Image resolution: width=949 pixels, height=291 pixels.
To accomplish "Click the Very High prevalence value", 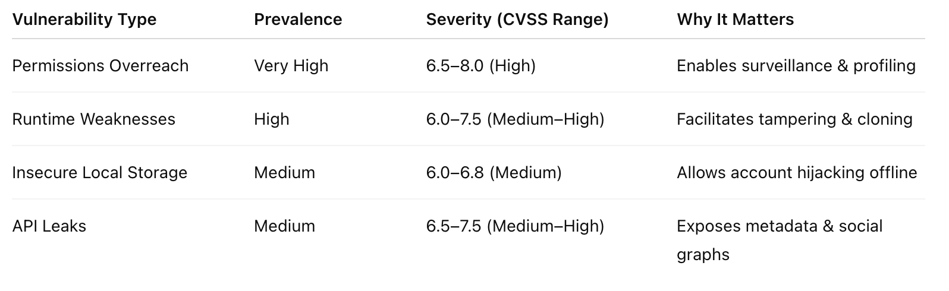I will [291, 66].
